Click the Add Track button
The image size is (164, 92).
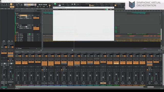[18, 11]
